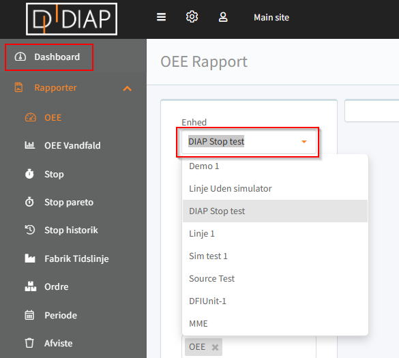Open Afviste trash report
Viewport: 399px width, 358px height.
(48, 343)
